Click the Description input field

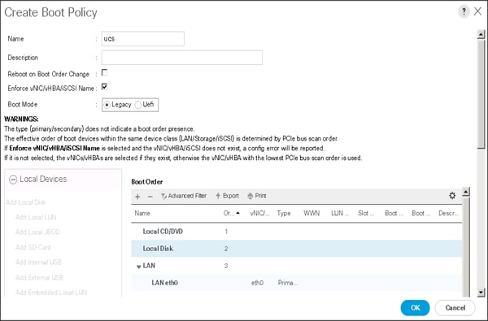181,58
